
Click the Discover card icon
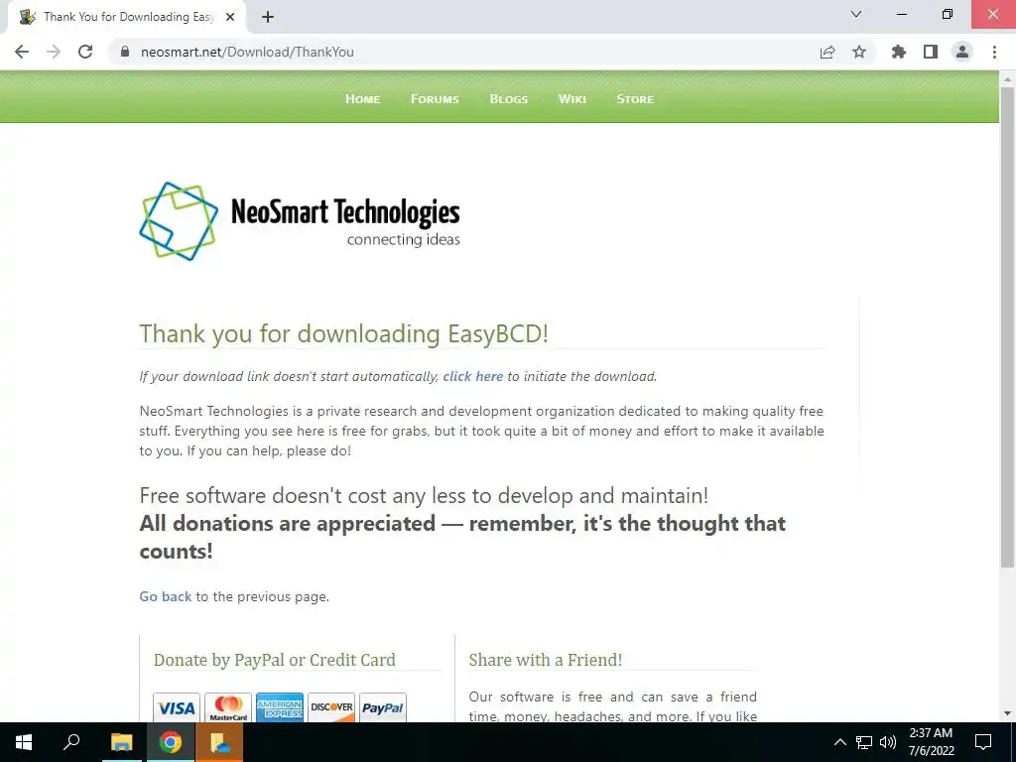point(331,707)
